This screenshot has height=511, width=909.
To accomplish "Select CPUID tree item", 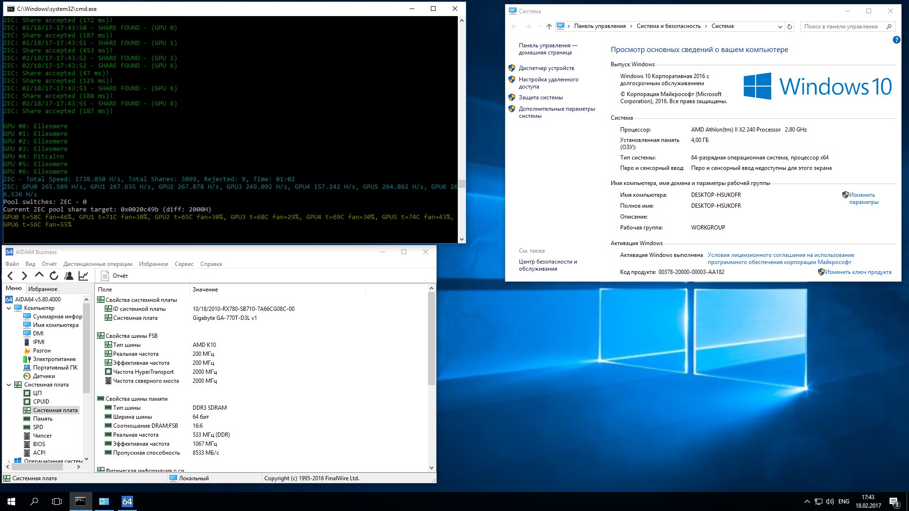I will click(36, 402).
